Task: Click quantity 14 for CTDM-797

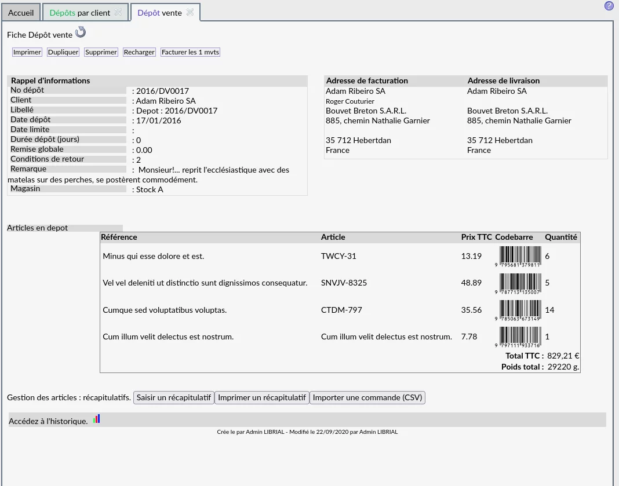Action: [x=549, y=310]
